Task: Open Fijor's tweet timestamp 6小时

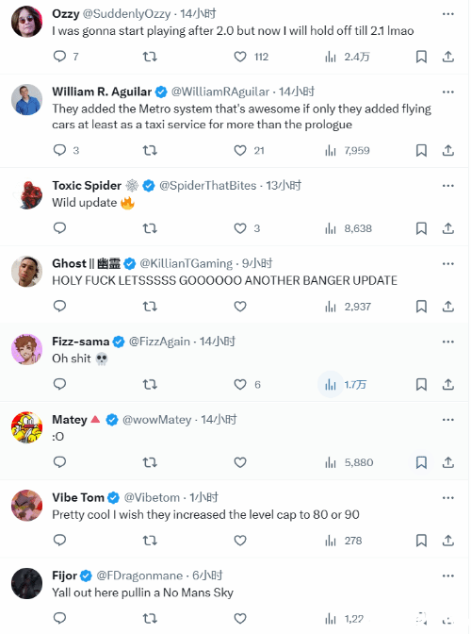Action: click(207, 576)
